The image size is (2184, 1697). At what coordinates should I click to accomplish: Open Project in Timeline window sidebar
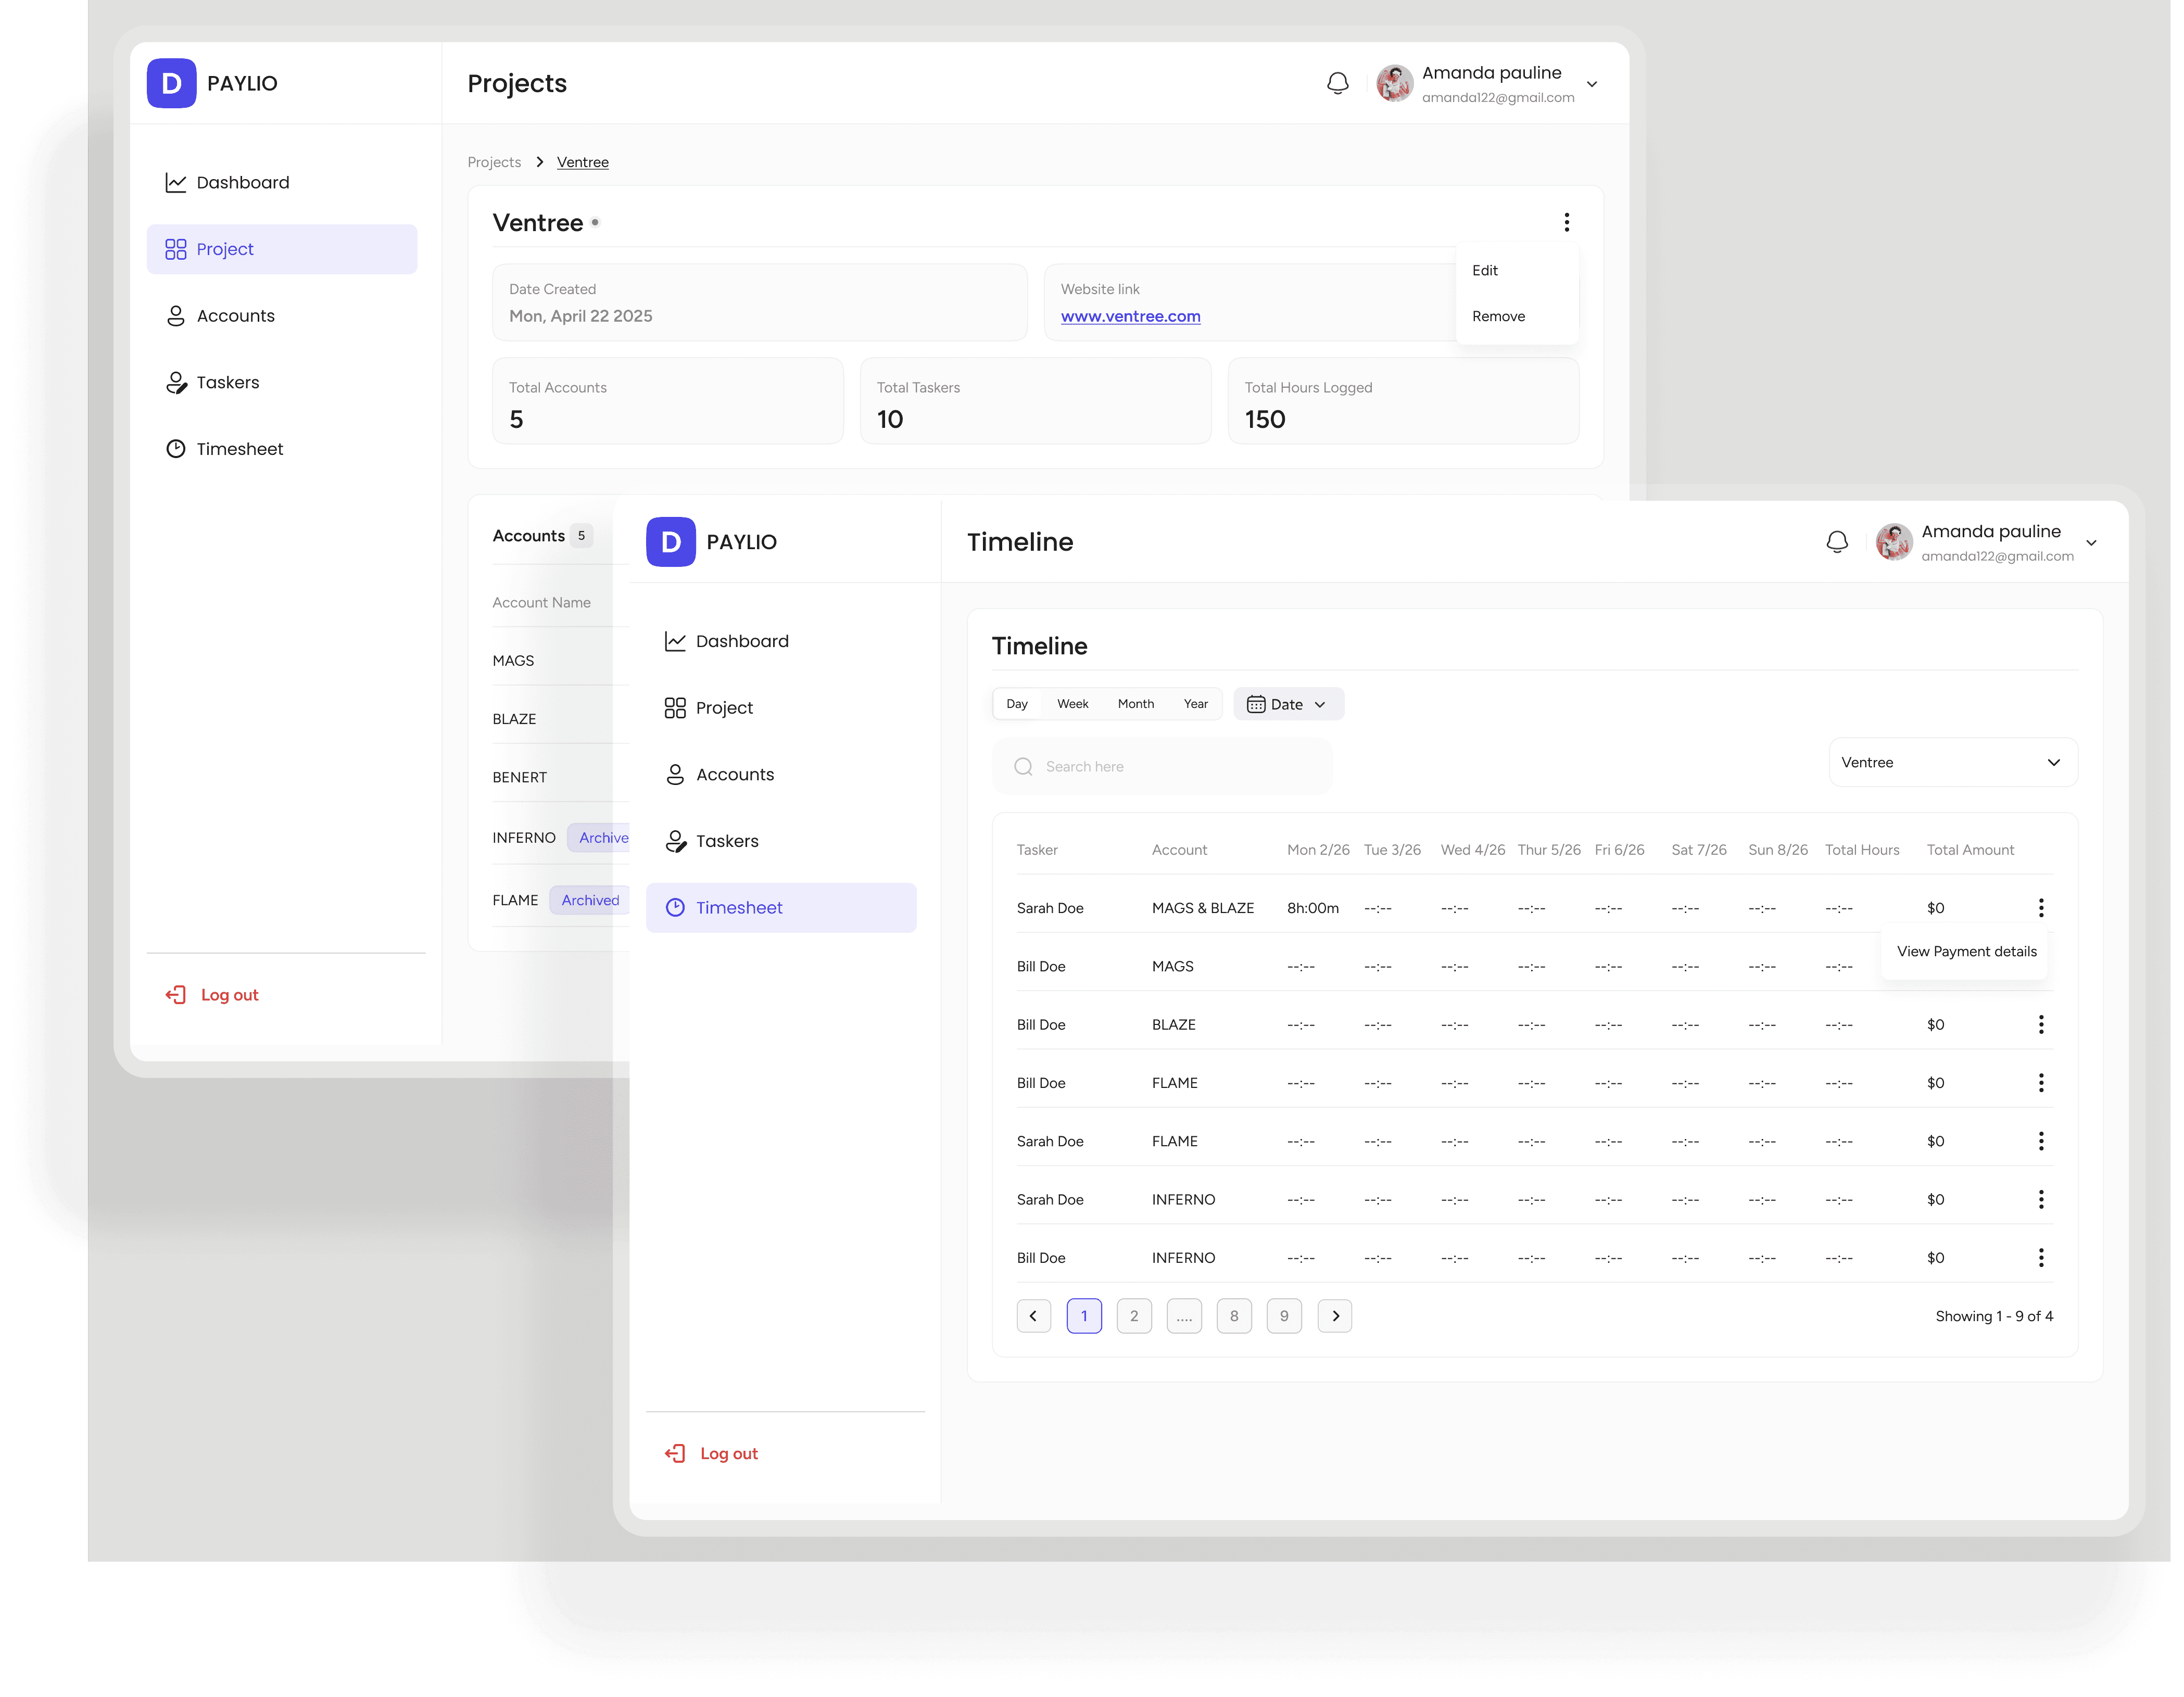coord(781,708)
